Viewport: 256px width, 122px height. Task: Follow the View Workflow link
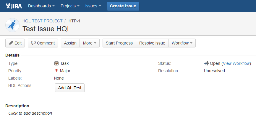236,63
